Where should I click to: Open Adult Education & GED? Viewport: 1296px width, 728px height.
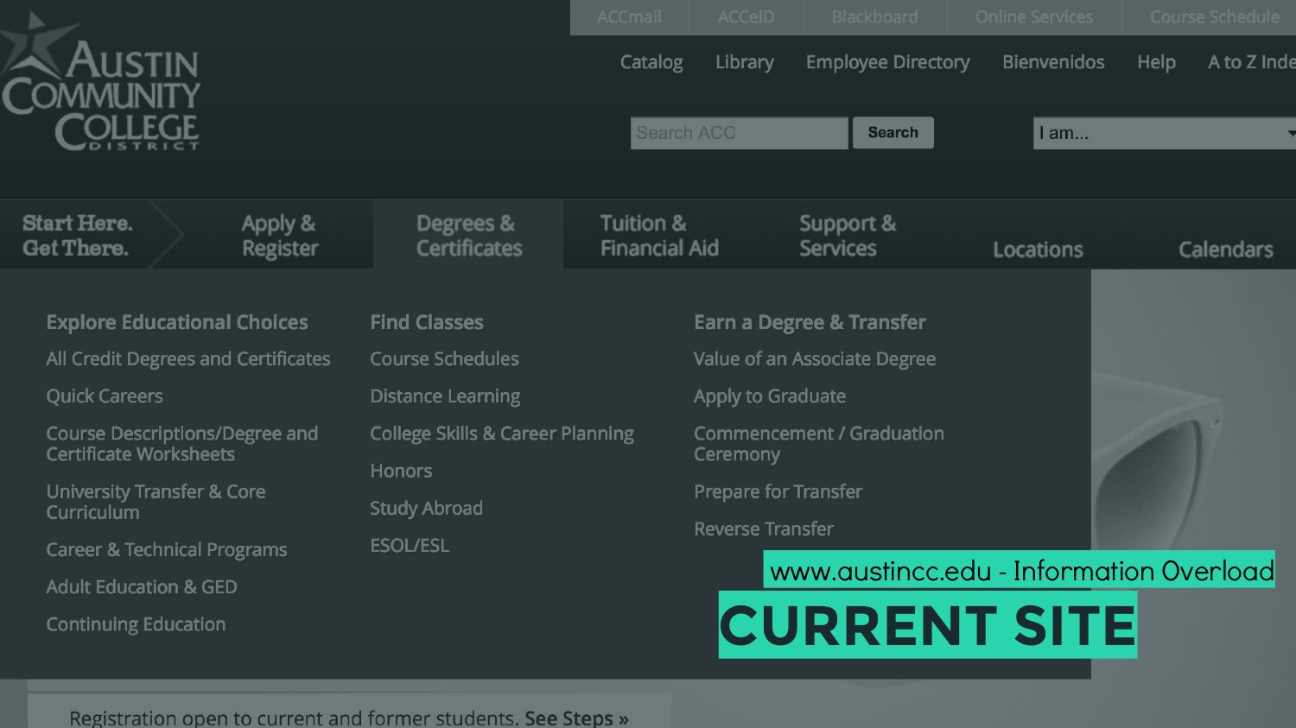[142, 586]
